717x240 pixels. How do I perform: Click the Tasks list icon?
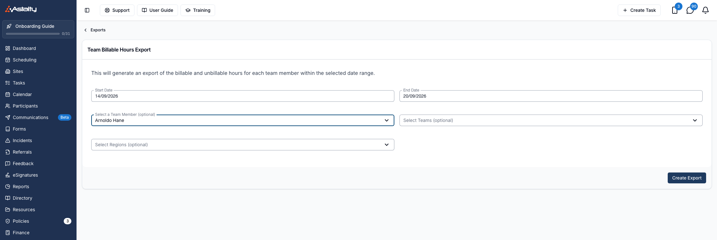click(x=8, y=83)
